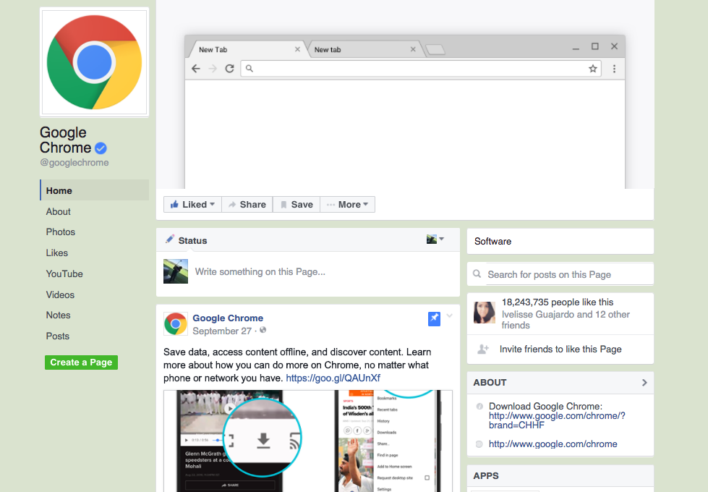This screenshot has height=492, width=708.
Task: Click the add-friend icon beside Invite friends
Action: [483, 349]
